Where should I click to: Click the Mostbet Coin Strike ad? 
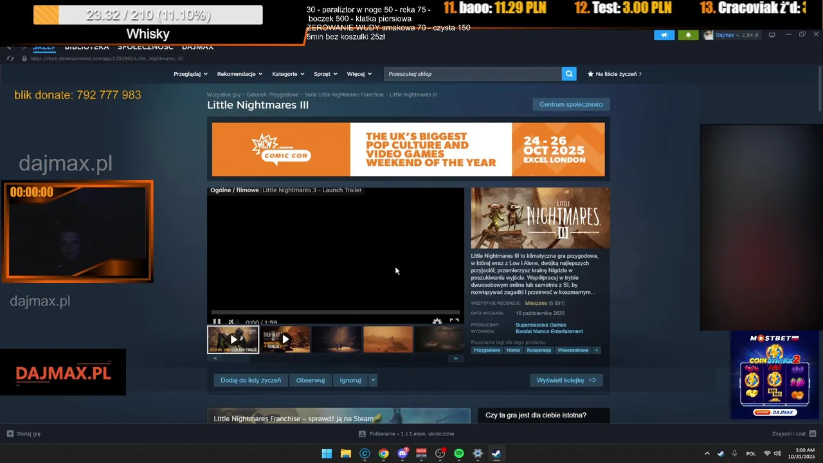775,375
